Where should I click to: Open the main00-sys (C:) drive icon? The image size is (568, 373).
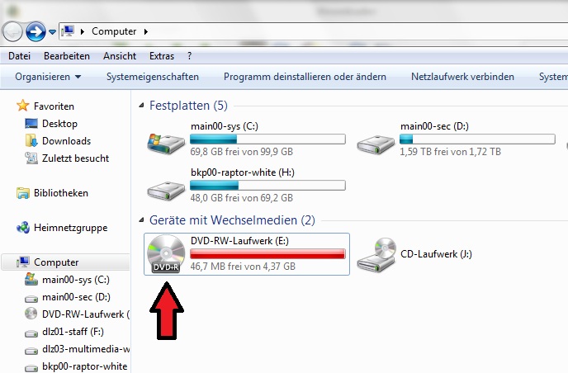(166, 143)
